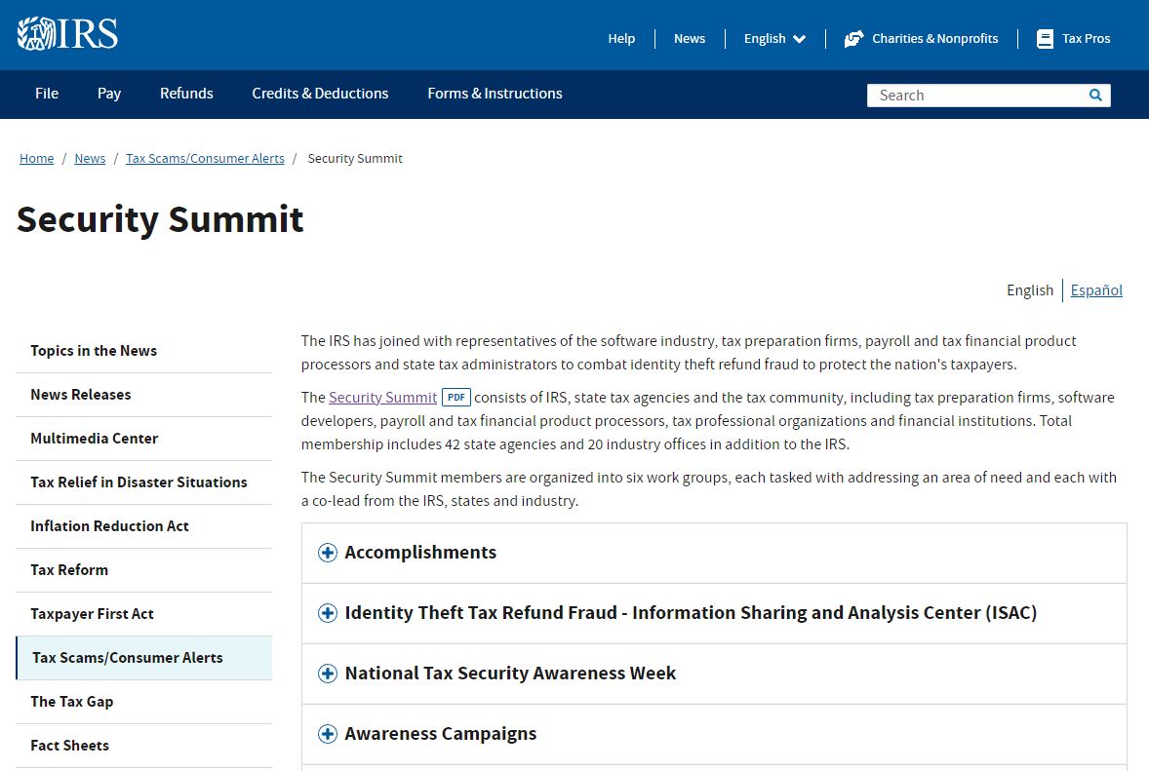The width and height of the screenshot is (1149, 771).
Task: Click the search magnifier icon
Action: (1095, 96)
